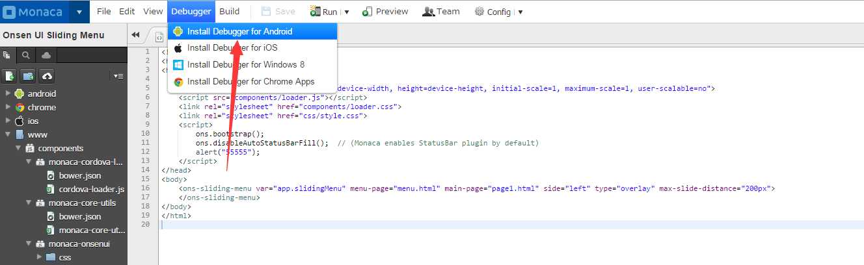Image resolution: width=864 pixels, height=265 pixels.
Task: Open the file tree options menu
Action: pos(118,76)
